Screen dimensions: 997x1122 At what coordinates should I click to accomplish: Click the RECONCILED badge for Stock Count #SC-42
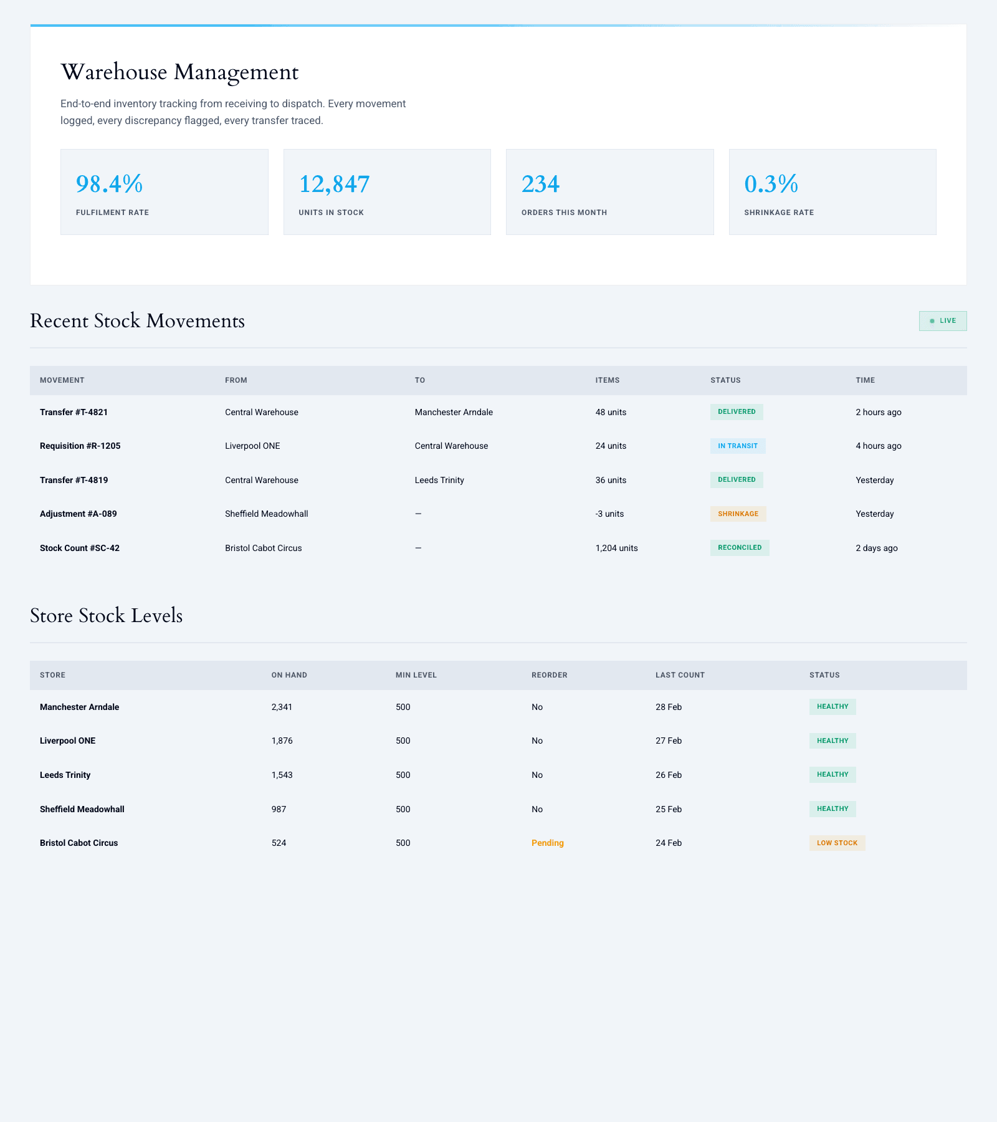click(739, 547)
